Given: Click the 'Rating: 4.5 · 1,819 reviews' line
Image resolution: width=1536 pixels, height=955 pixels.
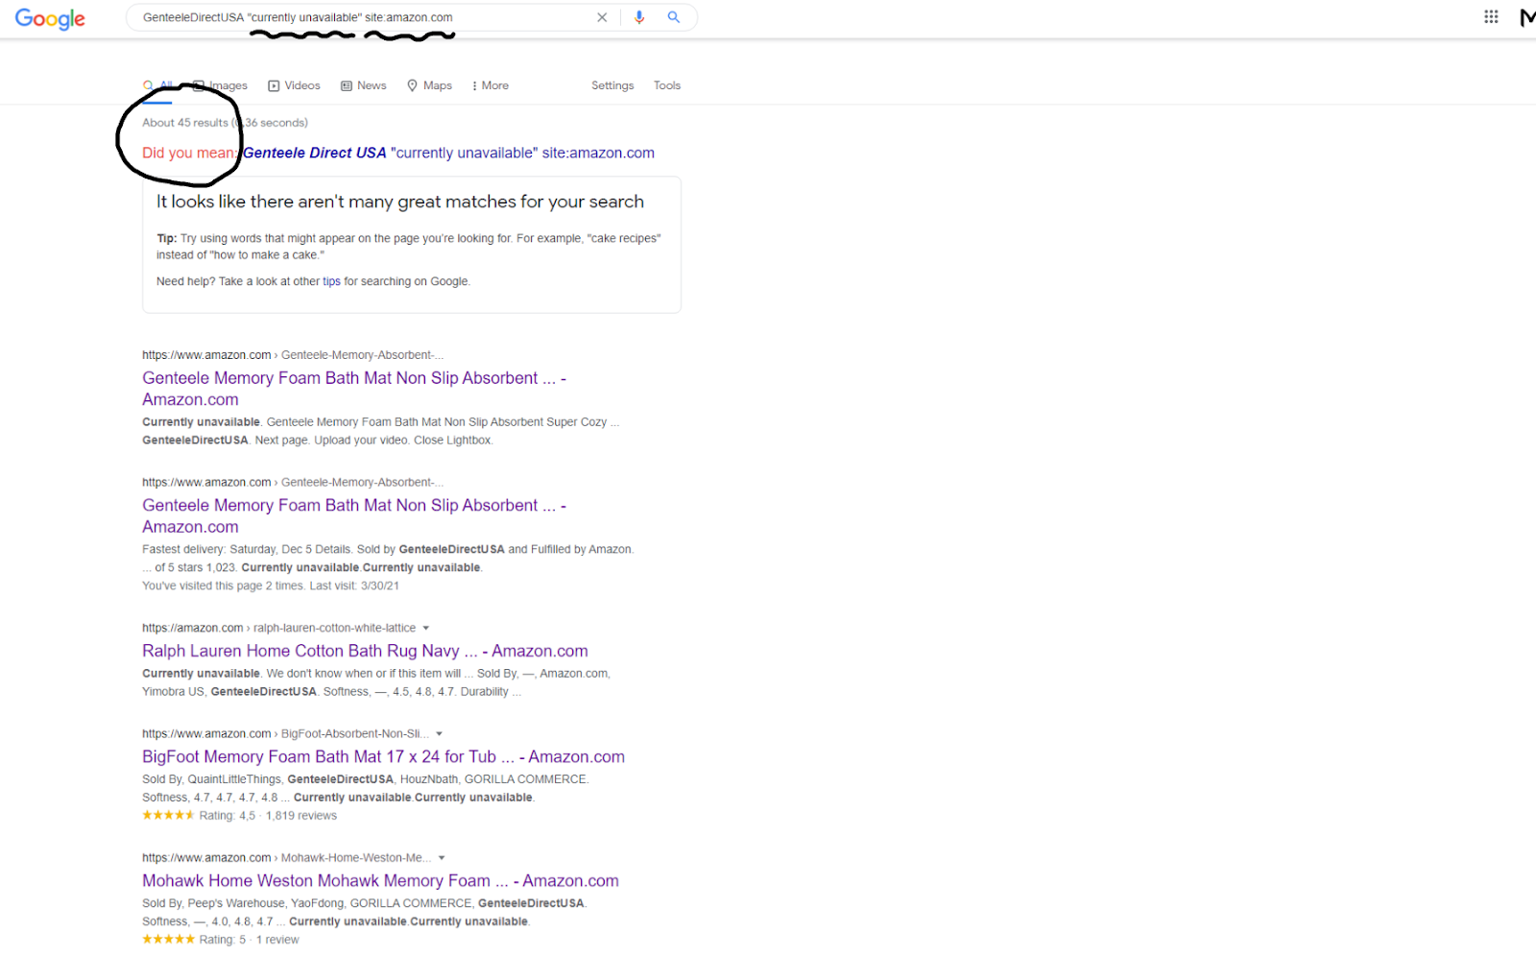Looking at the screenshot, I should [x=240, y=816].
